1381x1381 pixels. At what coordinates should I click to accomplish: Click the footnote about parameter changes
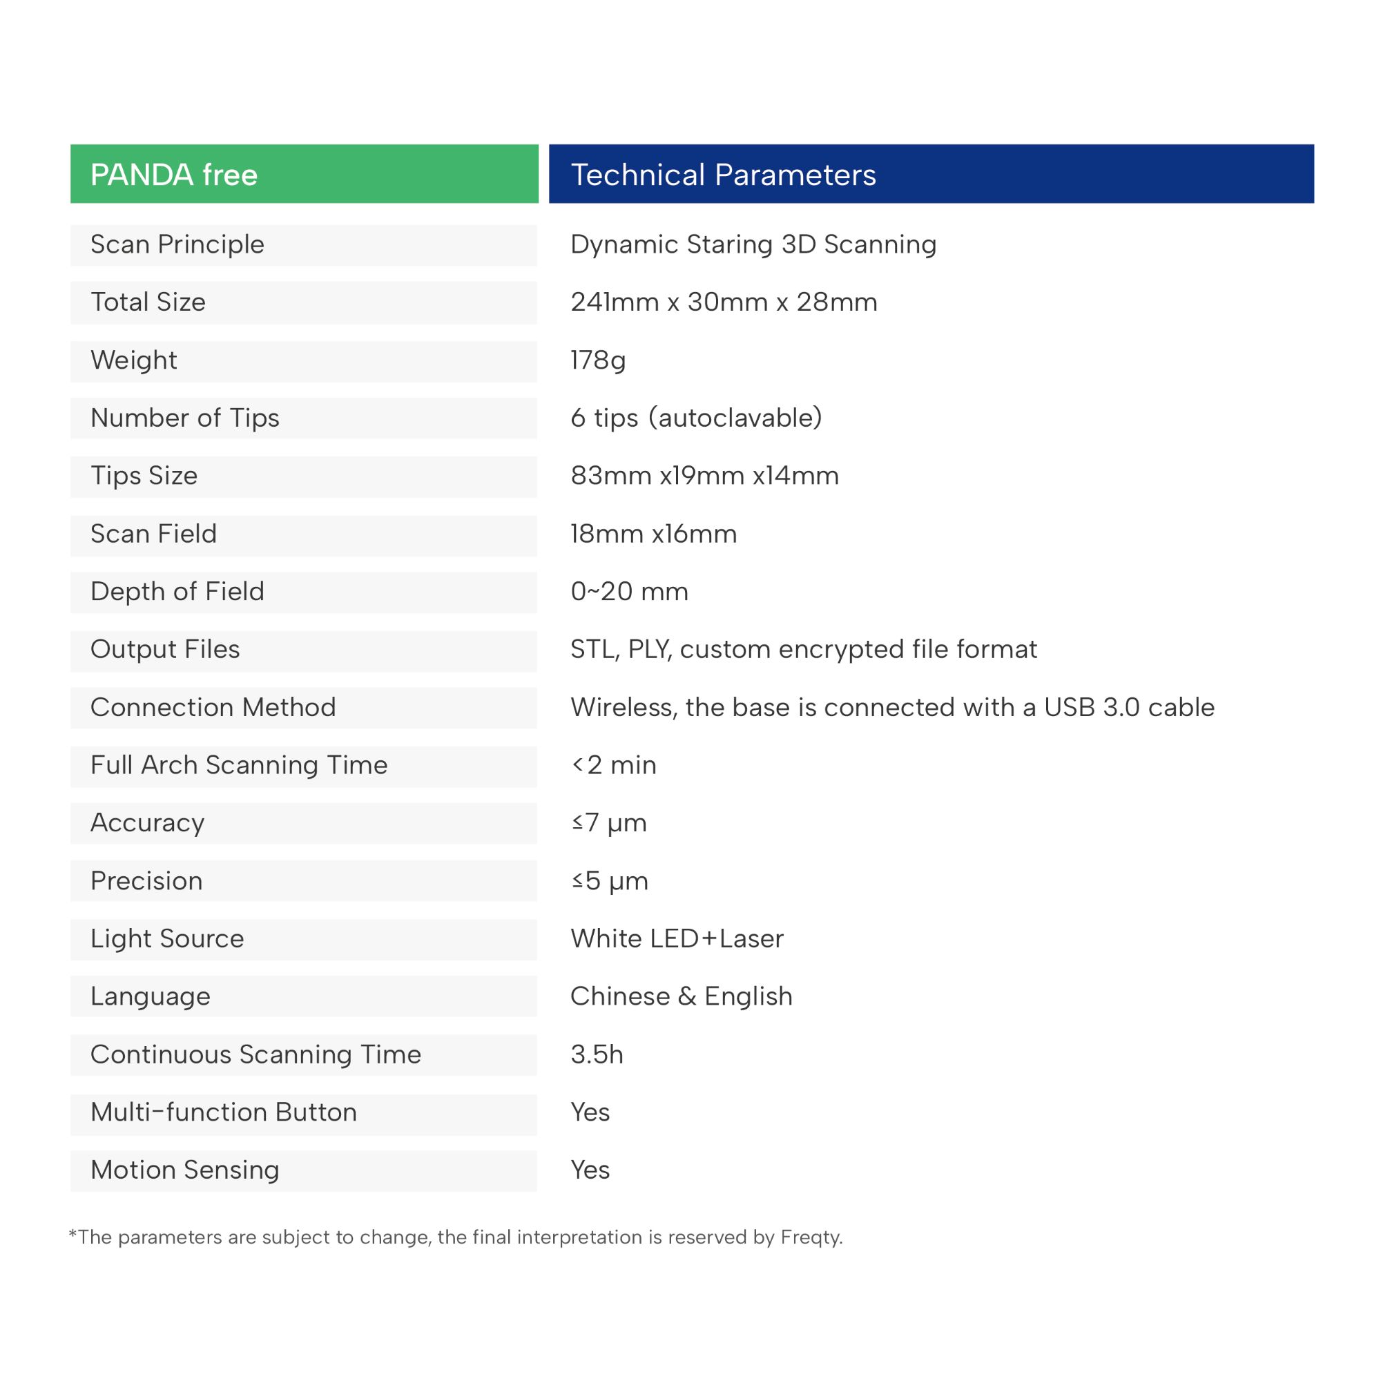[455, 1237]
